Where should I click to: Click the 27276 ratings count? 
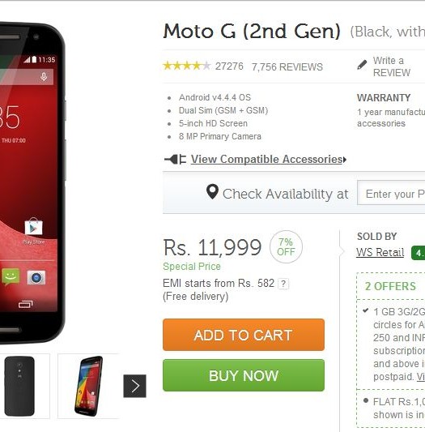pyautogui.click(x=229, y=66)
